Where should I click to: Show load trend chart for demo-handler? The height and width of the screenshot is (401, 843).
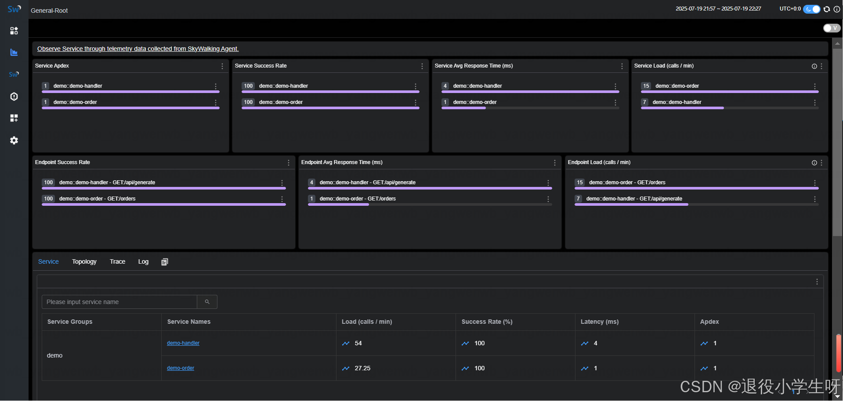346,344
